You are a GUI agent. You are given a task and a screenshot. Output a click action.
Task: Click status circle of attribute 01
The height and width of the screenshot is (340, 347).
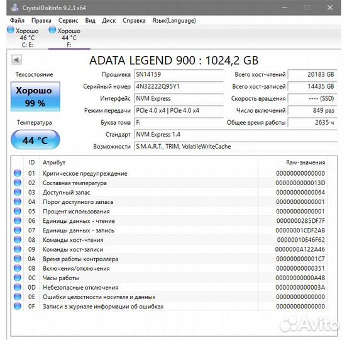point(18,173)
